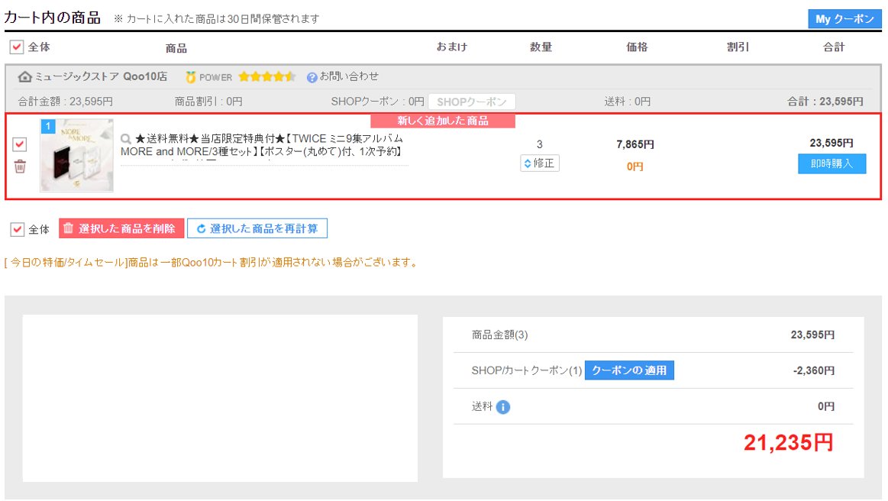Click the question mark inquiry icon

pyautogui.click(x=312, y=78)
